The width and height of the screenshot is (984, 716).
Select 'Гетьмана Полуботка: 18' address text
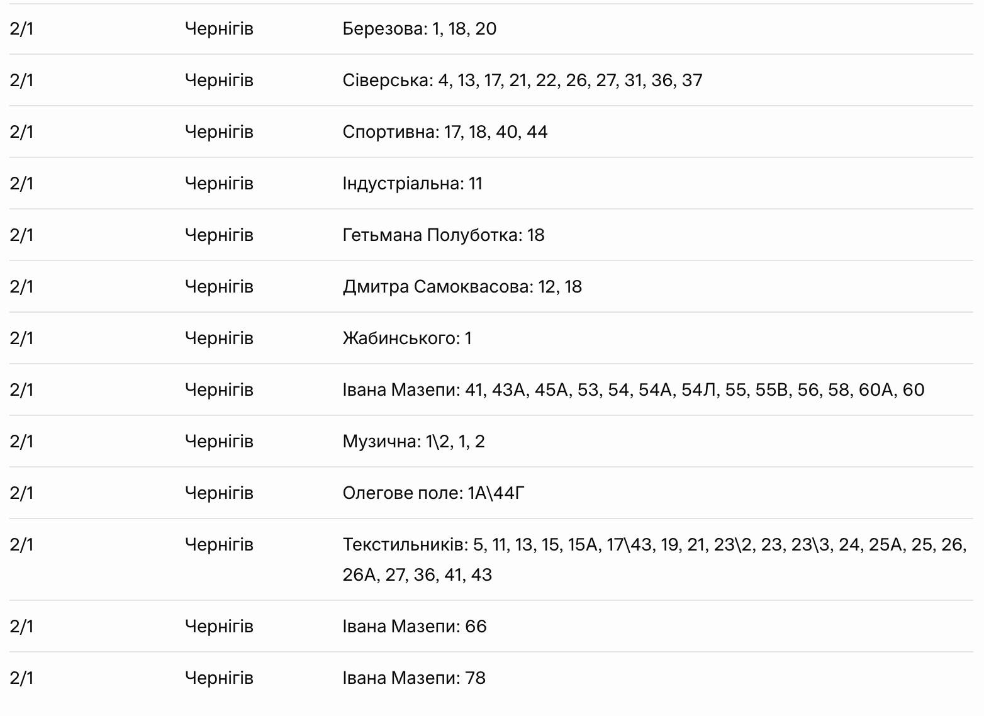pyautogui.click(x=443, y=235)
